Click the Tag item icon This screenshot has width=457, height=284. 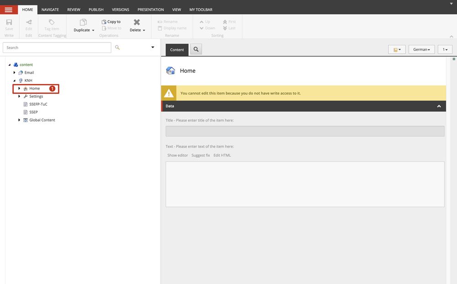(x=52, y=22)
